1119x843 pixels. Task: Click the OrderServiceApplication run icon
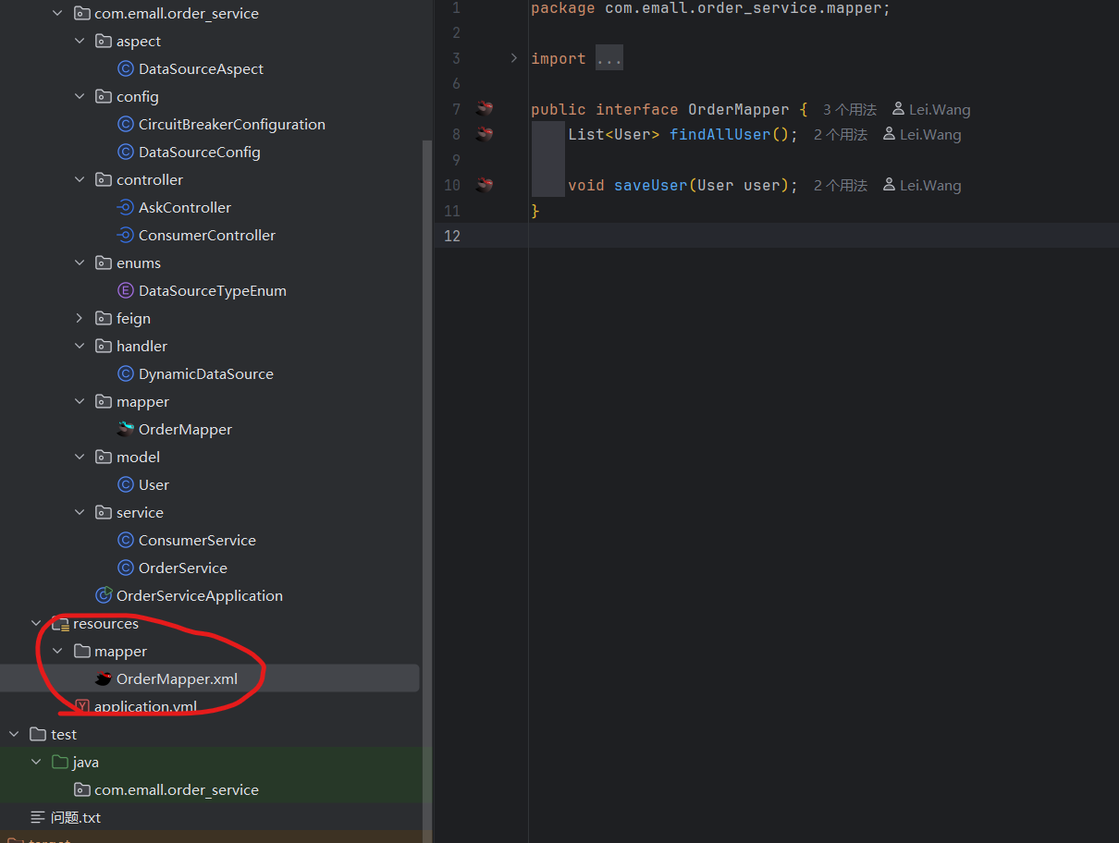click(104, 595)
